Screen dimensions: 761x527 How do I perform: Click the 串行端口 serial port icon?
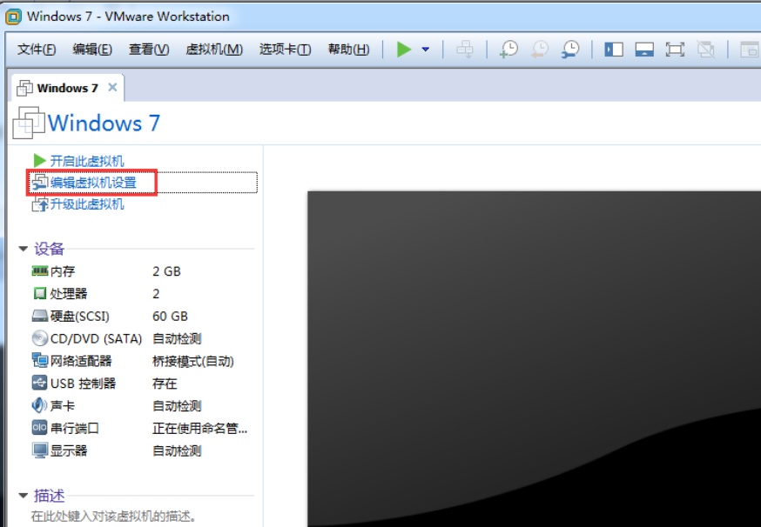coord(40,428)
